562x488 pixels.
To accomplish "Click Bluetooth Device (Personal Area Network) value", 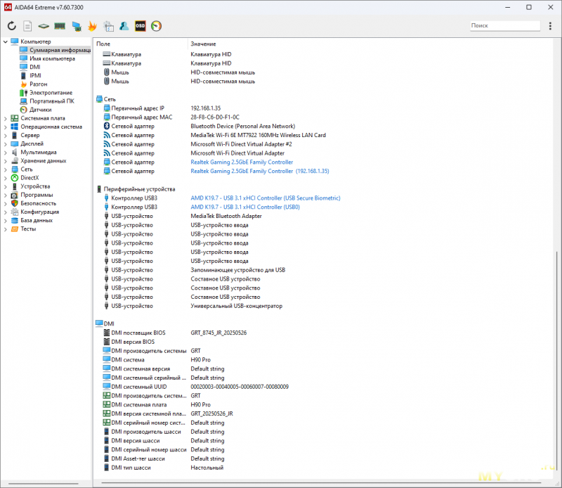I will (243, 127).
